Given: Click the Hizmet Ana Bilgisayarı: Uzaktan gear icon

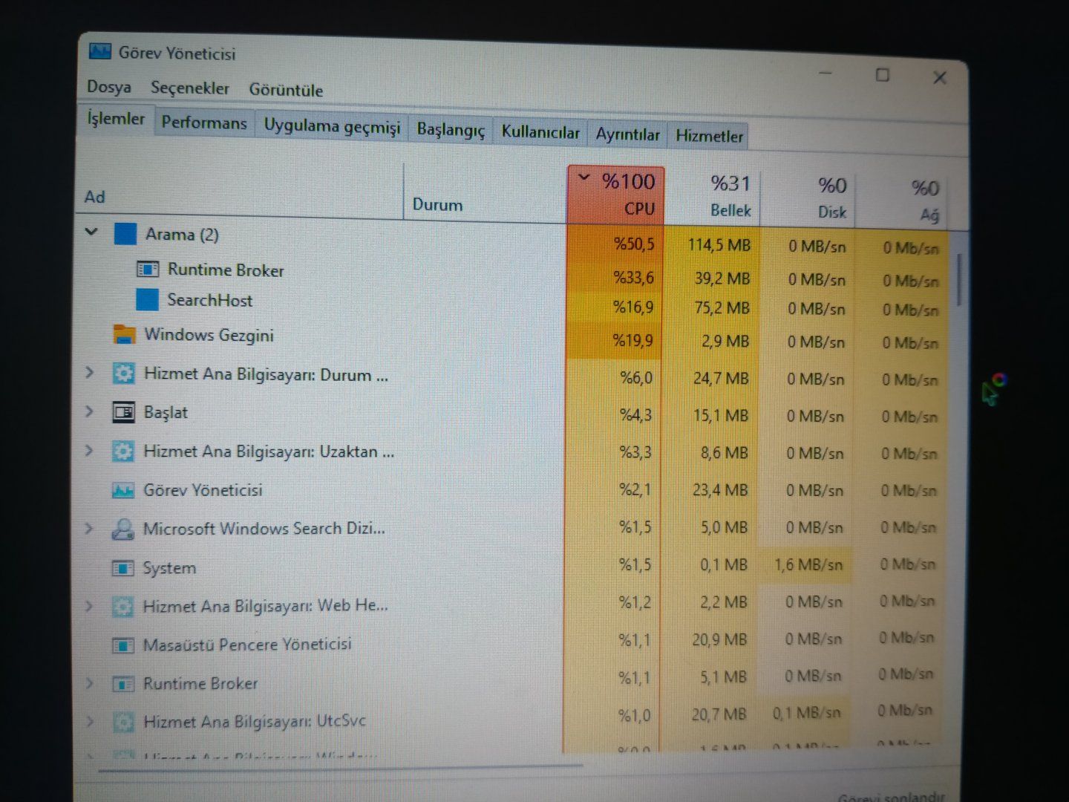Looking at the screenshot, I should point(122,451).
